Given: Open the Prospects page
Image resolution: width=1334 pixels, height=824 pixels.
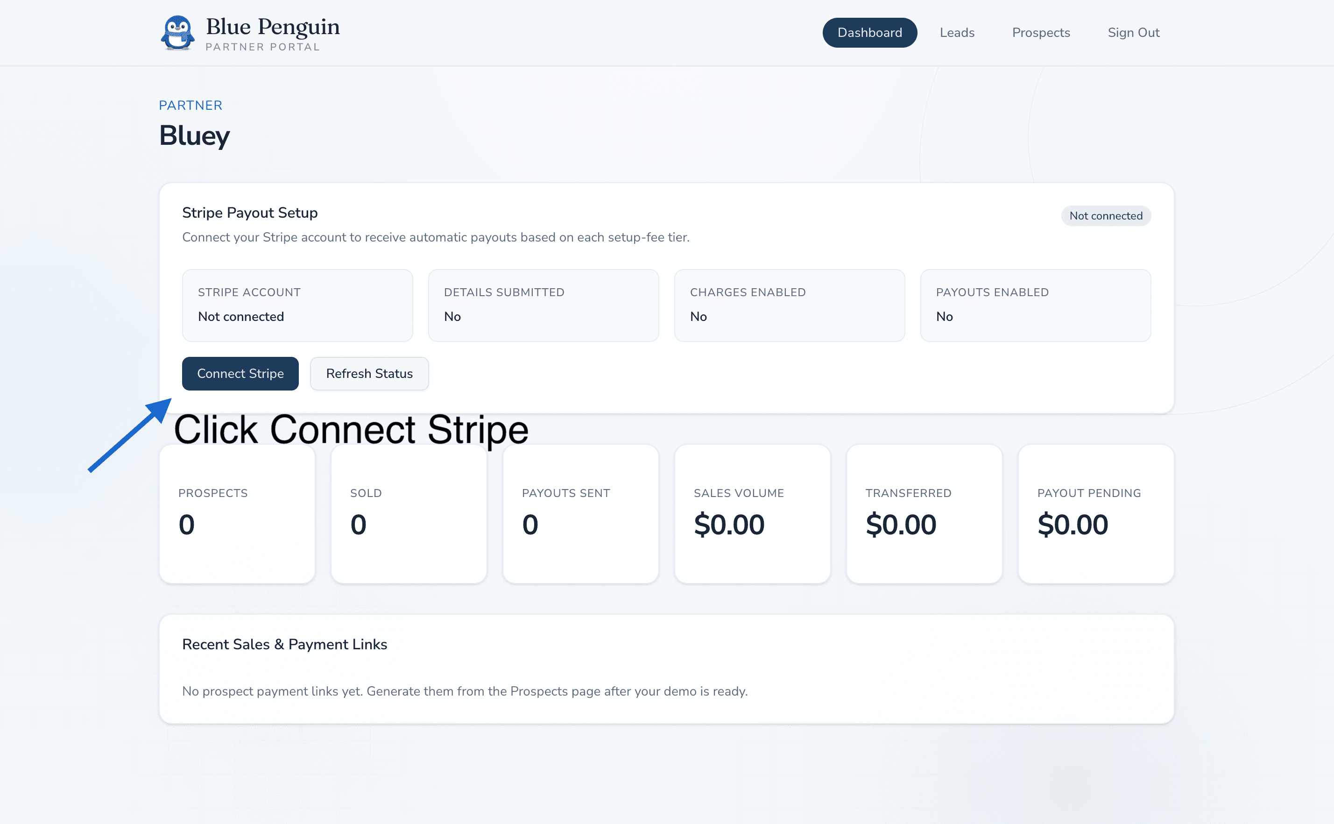Looking at the screenshot, I should [x=1040, y=32].
